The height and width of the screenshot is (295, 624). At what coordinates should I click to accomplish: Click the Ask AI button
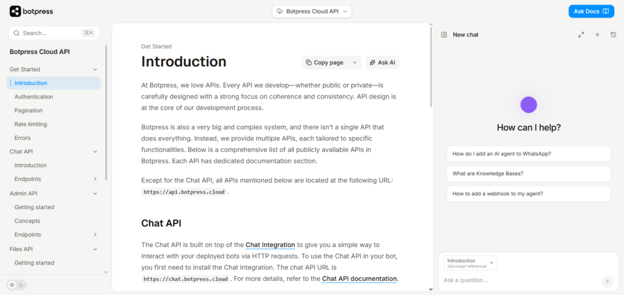click(x=383, y=62)
